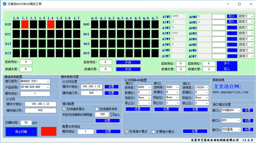This screenshot has width=256, height=143.
Task: Toggle the DO3 Q.7 output square
Action: tap(155, 53)
